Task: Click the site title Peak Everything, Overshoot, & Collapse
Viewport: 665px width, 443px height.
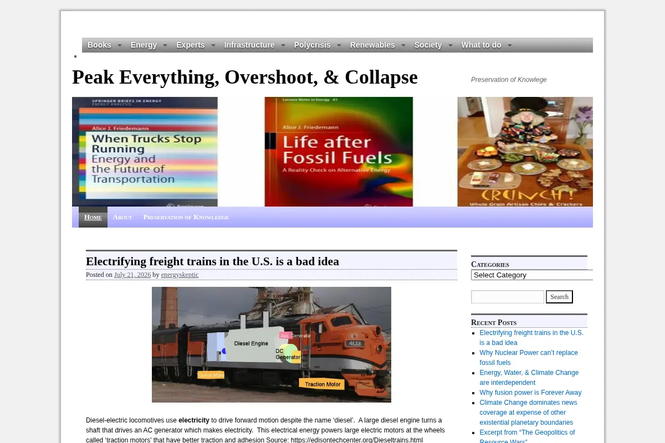Action: point(245,77)
